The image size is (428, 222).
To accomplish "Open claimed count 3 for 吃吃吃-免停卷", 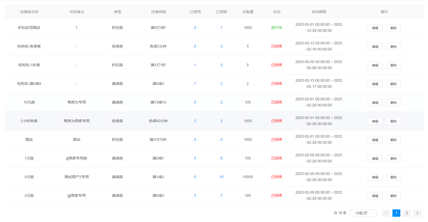I will (x=221, y=46).
